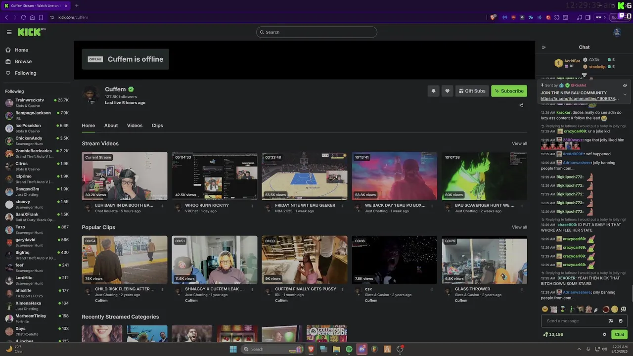Switch to the Home tab
The image size is (633, 356).
(x=88, y=126)
